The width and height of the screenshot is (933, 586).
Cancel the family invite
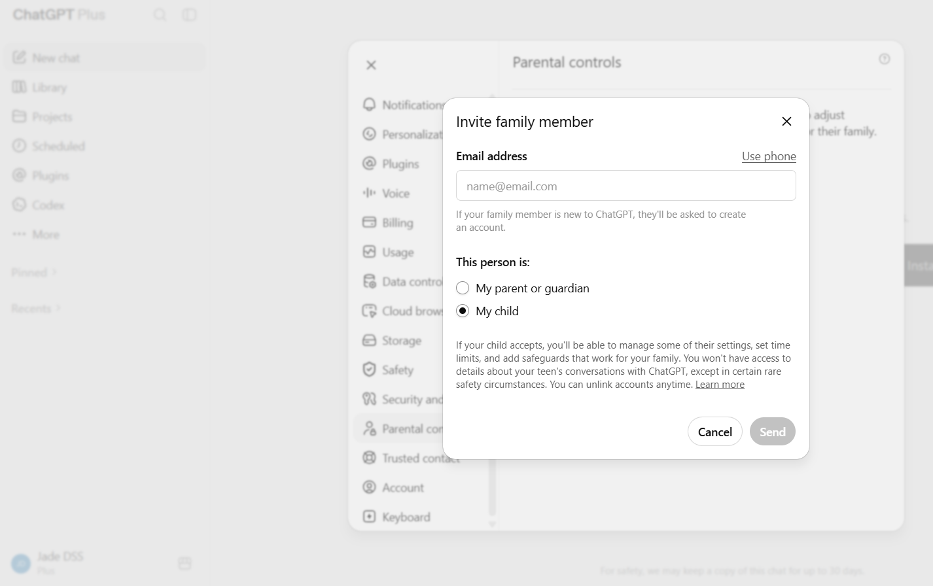(x=714, y=432)
